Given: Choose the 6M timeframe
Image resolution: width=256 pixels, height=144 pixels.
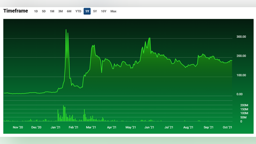Looking at the screenshot, I should (x=69, y=11).
